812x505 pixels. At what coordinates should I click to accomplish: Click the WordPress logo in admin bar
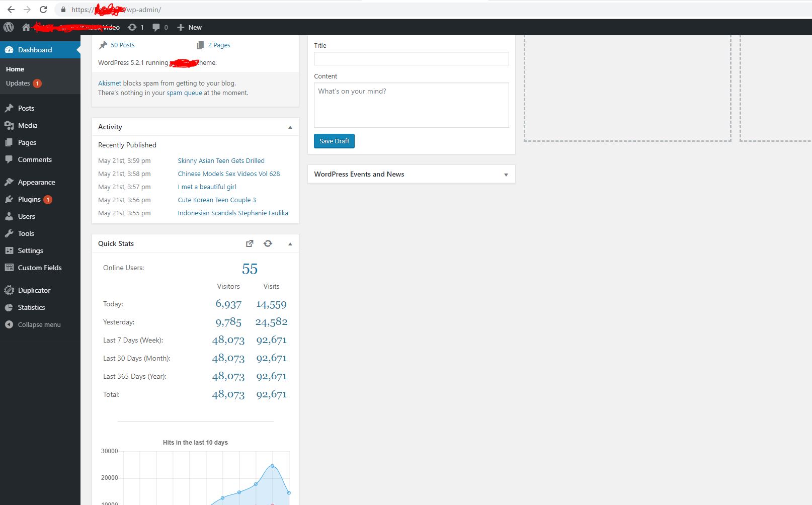coord(9,27)
